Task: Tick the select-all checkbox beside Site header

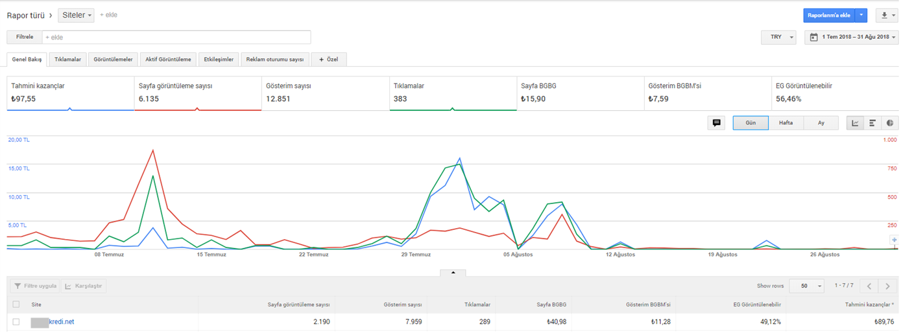Action: click(16, 304)
